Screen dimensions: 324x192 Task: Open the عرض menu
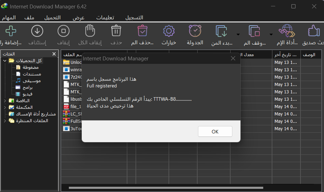tap(79, 18)
